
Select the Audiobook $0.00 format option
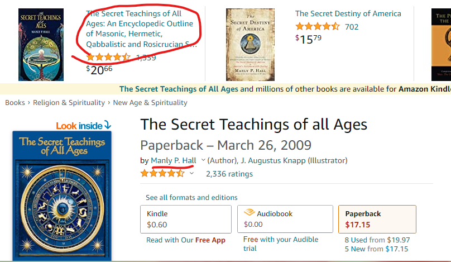285,219
